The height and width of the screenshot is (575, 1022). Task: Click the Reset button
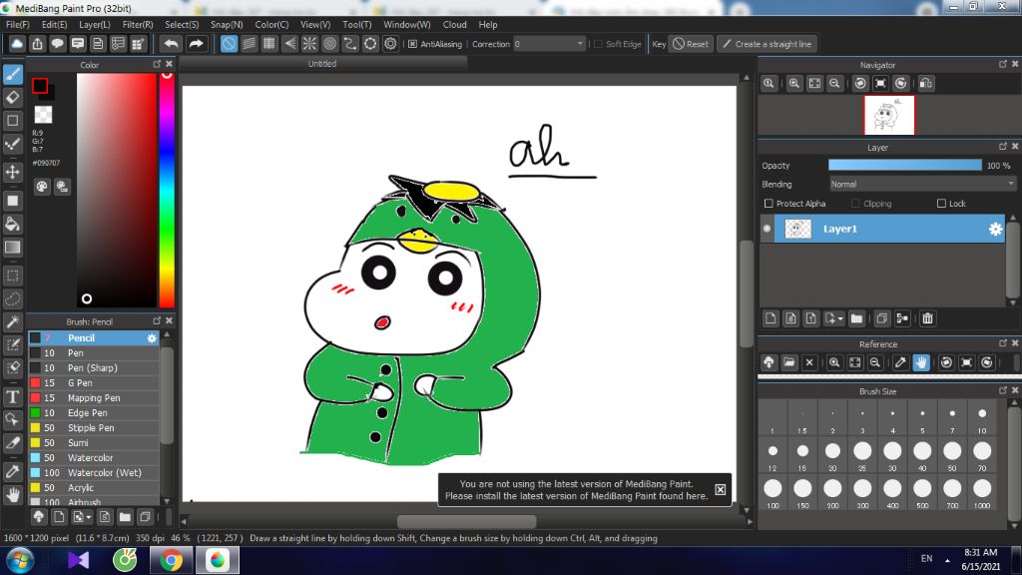(x=691, y=44)
